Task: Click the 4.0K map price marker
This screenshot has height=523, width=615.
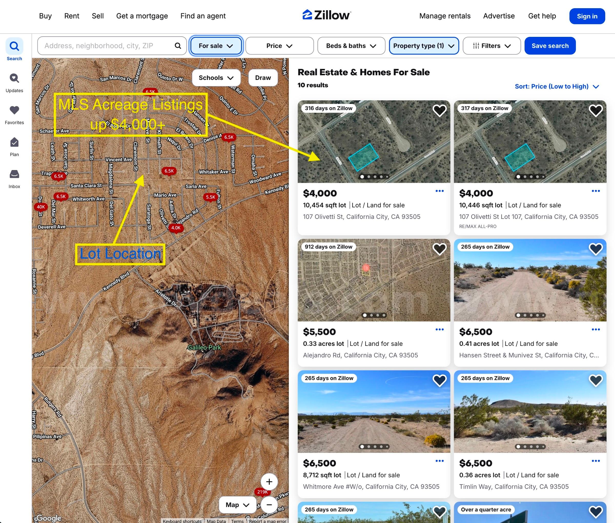Action: pos(176,228)
